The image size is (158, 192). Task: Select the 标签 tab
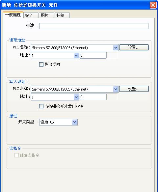[x=62, y=15]
